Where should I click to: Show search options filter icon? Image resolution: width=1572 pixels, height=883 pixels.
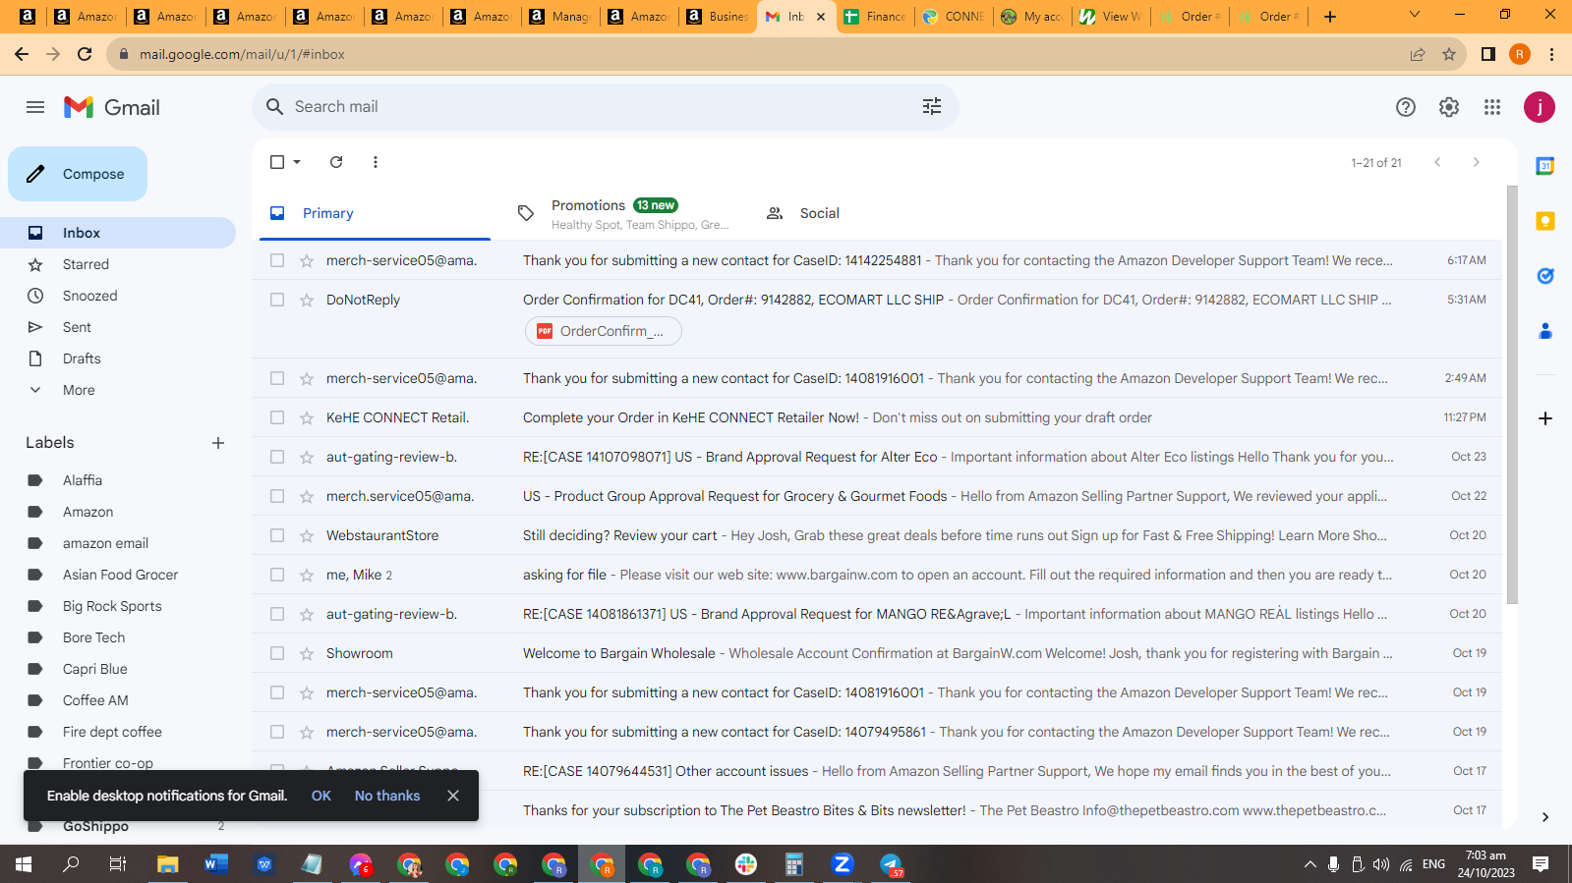click(x=932, y=106)
